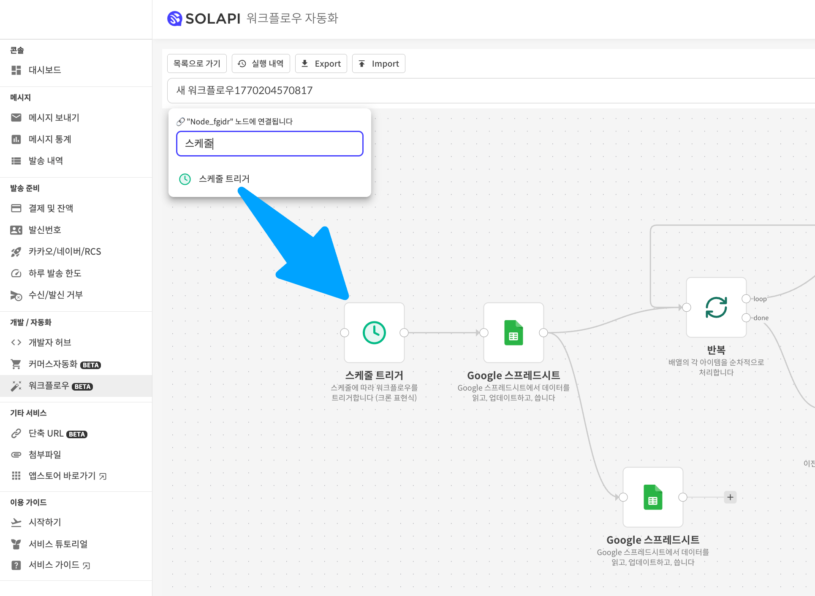Open 카카오/네이버/RCS menu item
Viewport: 815px width, 596px height.
click(x=65, y=252)
